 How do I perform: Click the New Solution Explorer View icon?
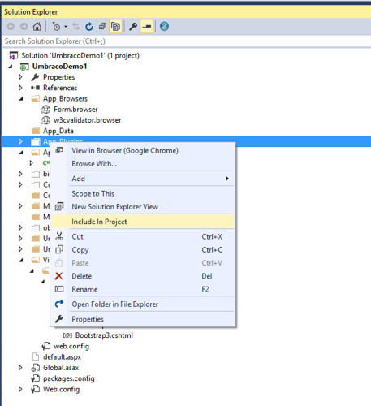pos(59,207)
